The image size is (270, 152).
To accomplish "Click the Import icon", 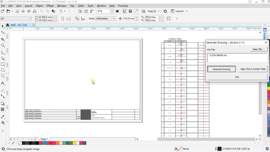I will pyautogui.click(x=80, y=11).
